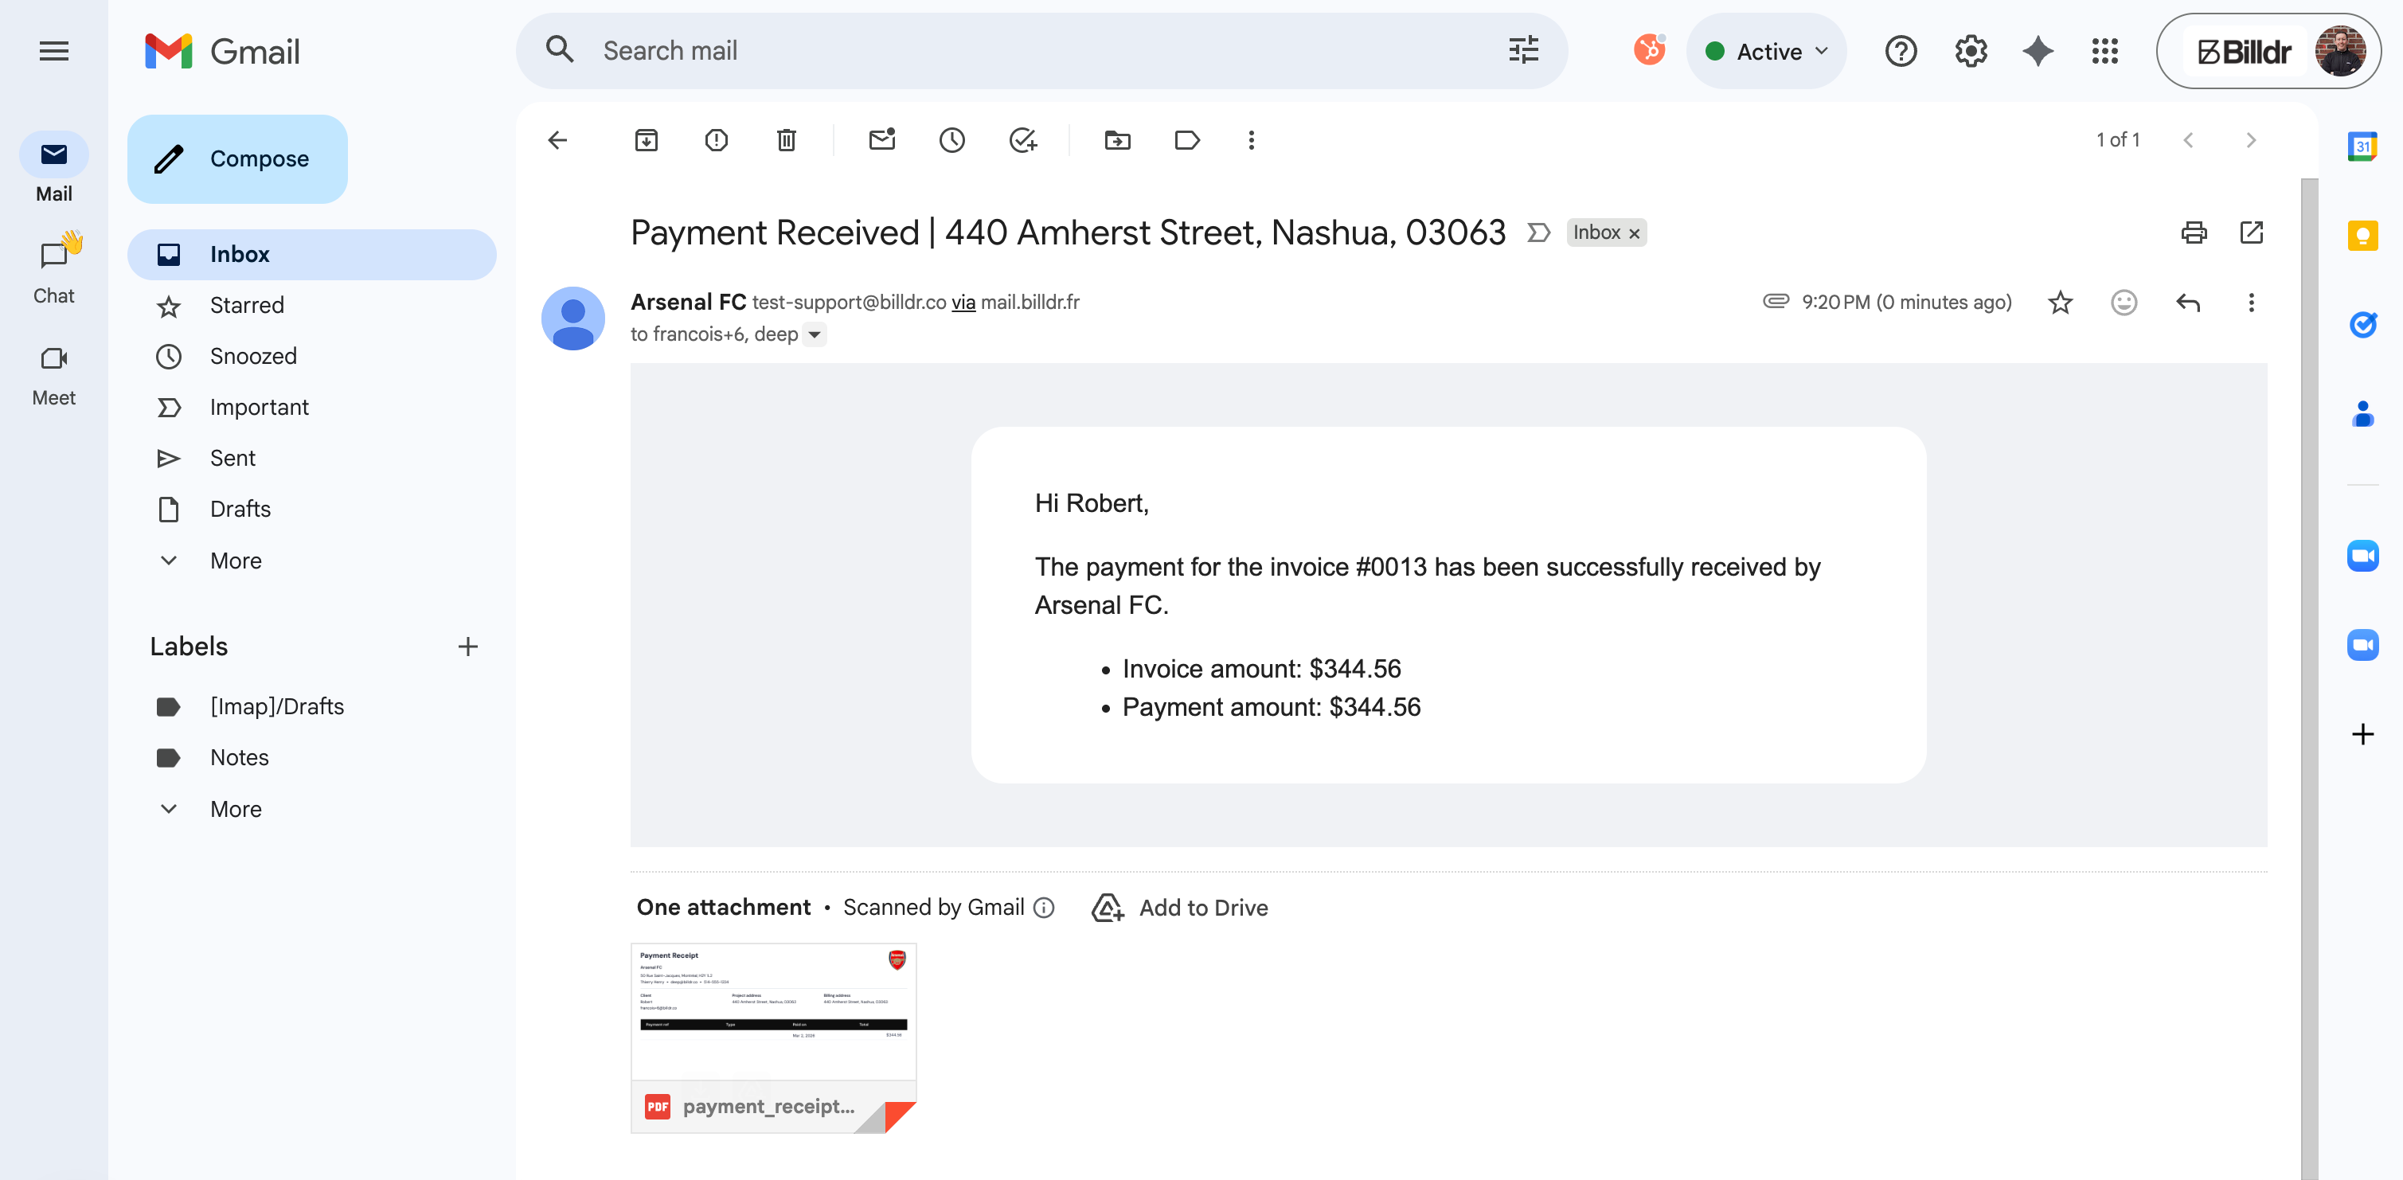Open the main menu hamburger icon
Screen dimensions: 2403x1180
[x=54, y=51]
